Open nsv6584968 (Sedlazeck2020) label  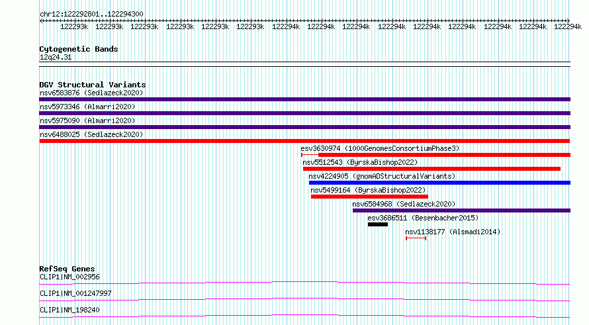coord(404,204)
